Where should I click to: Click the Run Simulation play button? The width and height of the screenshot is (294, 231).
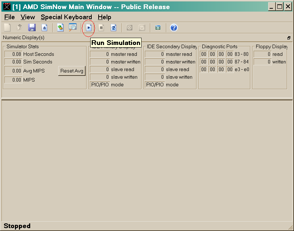point(89,28)
